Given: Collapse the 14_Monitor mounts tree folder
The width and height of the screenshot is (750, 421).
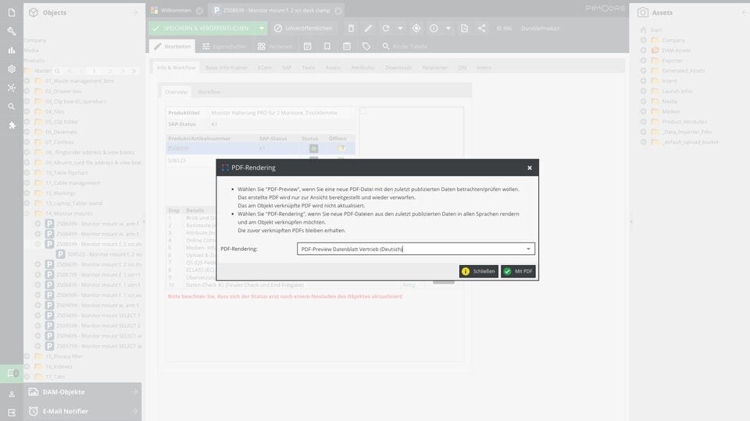Looking at the screenshot, I should coord(27,214).
